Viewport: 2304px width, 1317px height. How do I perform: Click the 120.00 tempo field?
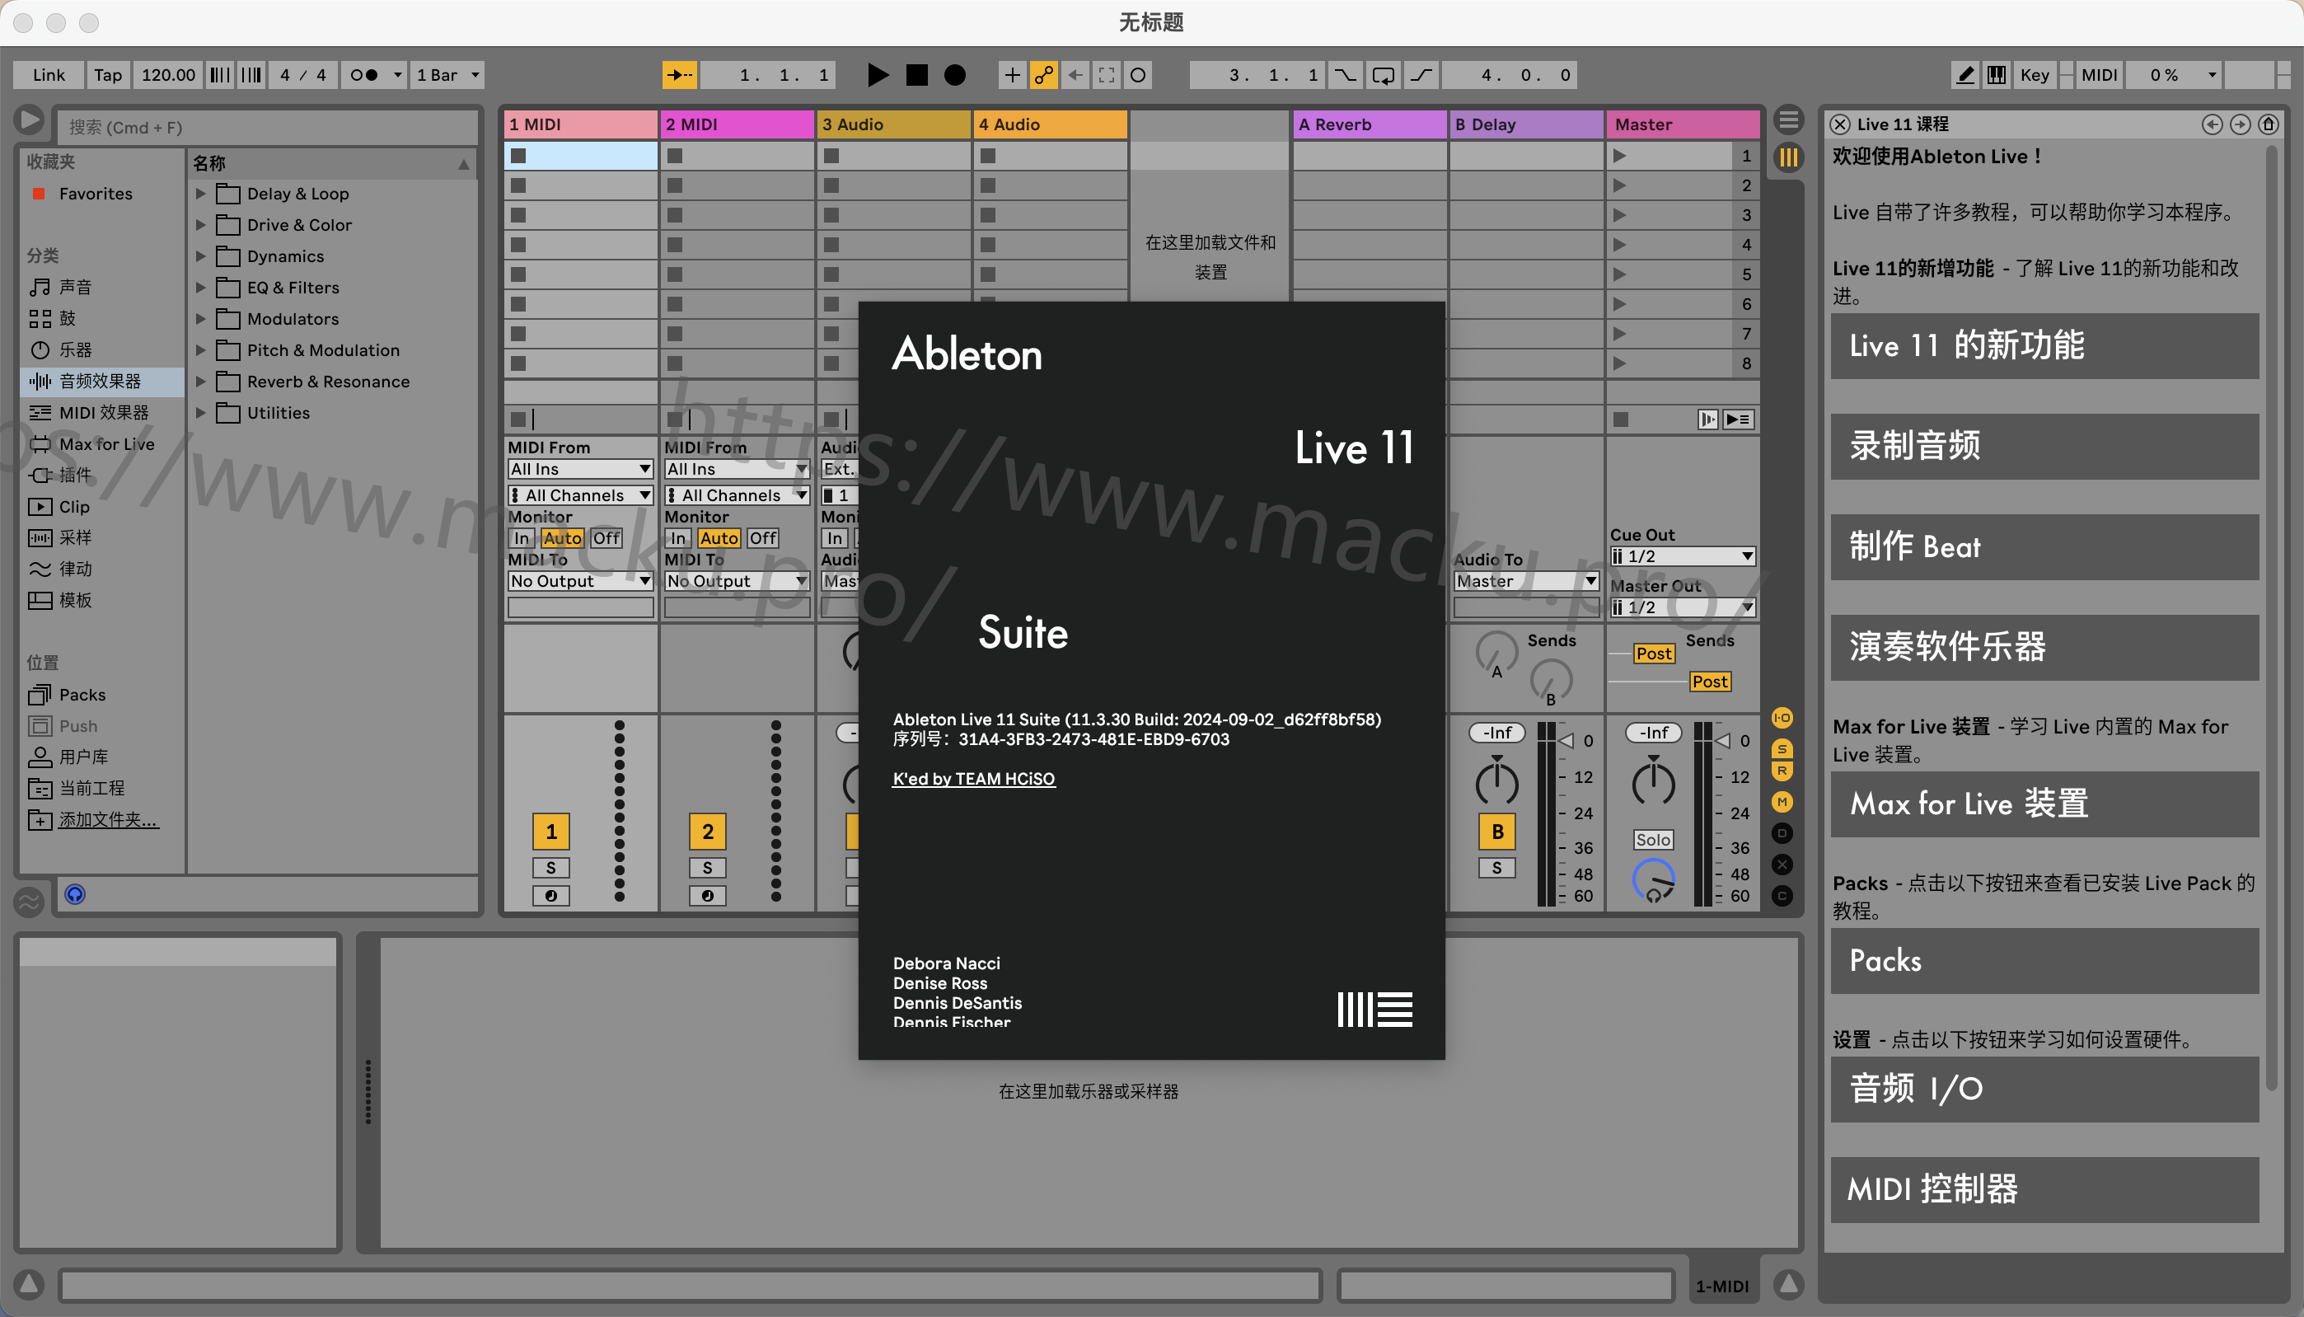[x=168, y=75]
